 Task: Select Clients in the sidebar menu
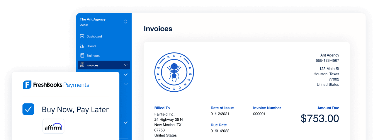pos(91,46)
